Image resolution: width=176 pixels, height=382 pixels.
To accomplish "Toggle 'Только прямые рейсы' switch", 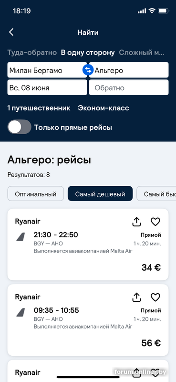I will click(x=19, y=127).
